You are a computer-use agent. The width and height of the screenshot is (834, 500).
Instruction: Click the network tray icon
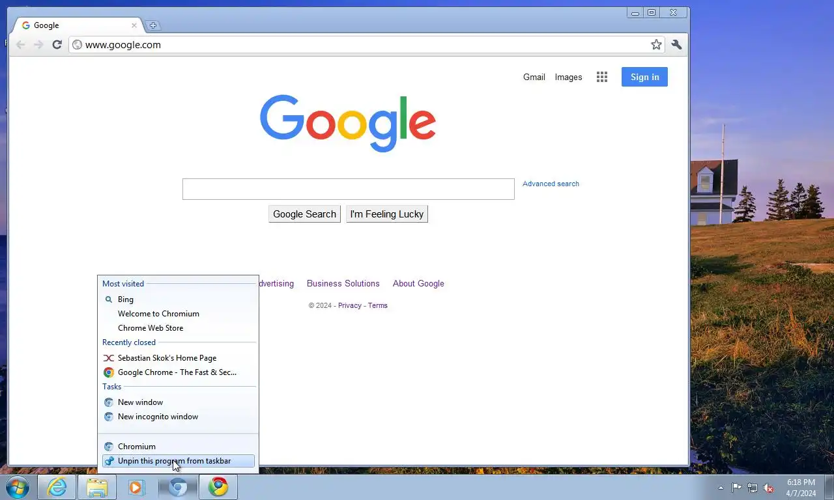coord(753,488)
